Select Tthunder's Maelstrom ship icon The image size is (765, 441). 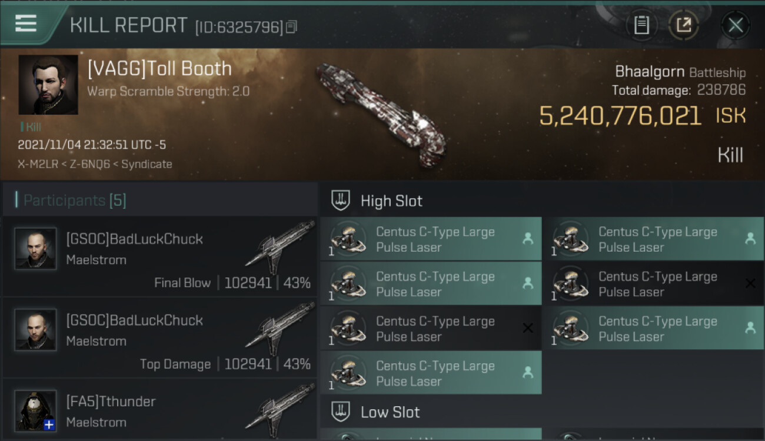280,409
